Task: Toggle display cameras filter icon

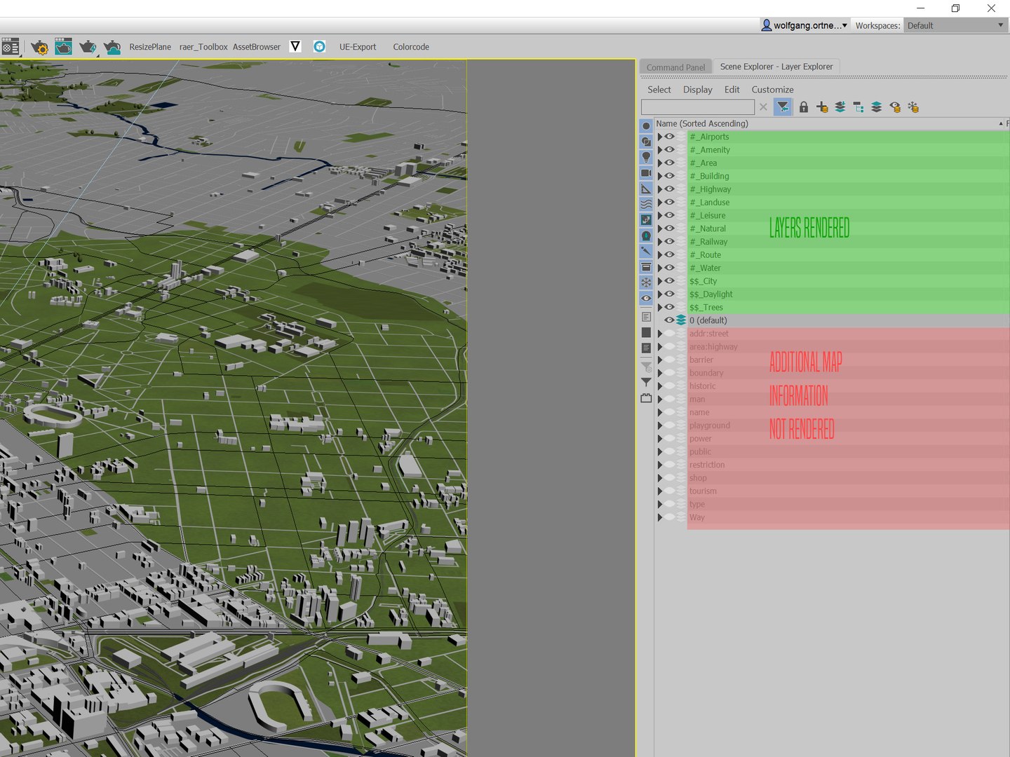Action: tap(646, 173)
